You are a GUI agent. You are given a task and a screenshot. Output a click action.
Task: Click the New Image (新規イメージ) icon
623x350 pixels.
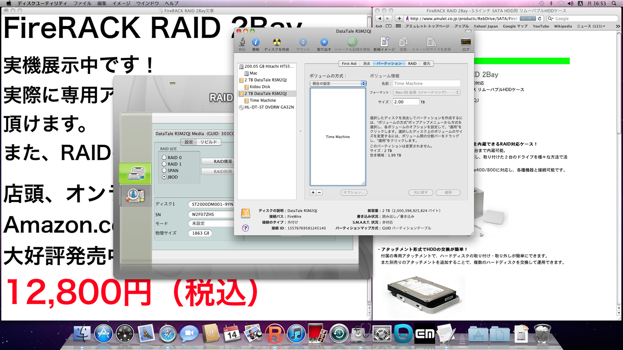[x=384, y=42]
